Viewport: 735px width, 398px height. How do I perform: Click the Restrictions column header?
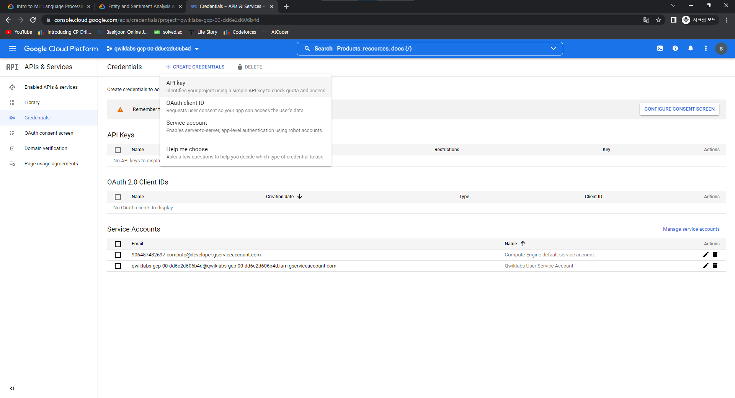tap(447, 150)
